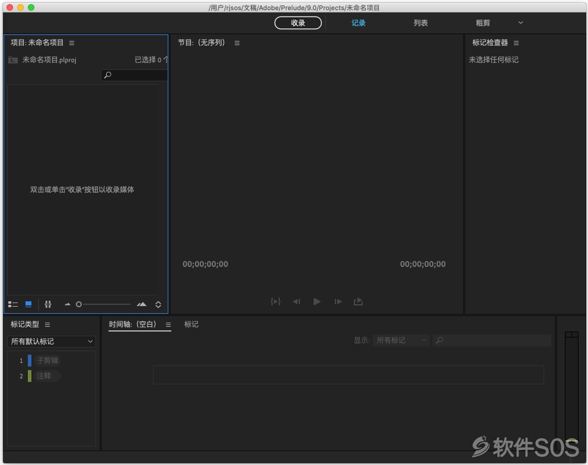
Task: Maximize window with green button
Action: tap(31, 8)
